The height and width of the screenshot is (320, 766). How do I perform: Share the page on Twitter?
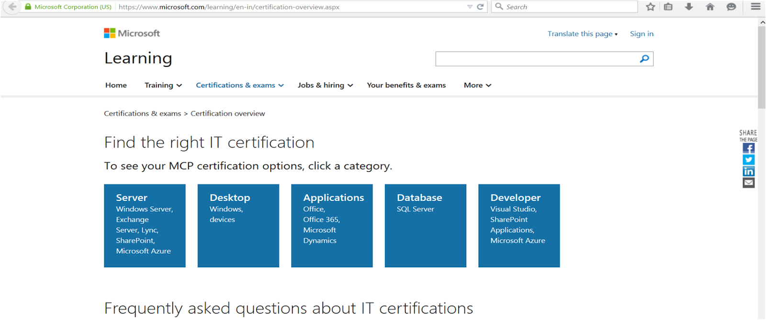(749, 160)
